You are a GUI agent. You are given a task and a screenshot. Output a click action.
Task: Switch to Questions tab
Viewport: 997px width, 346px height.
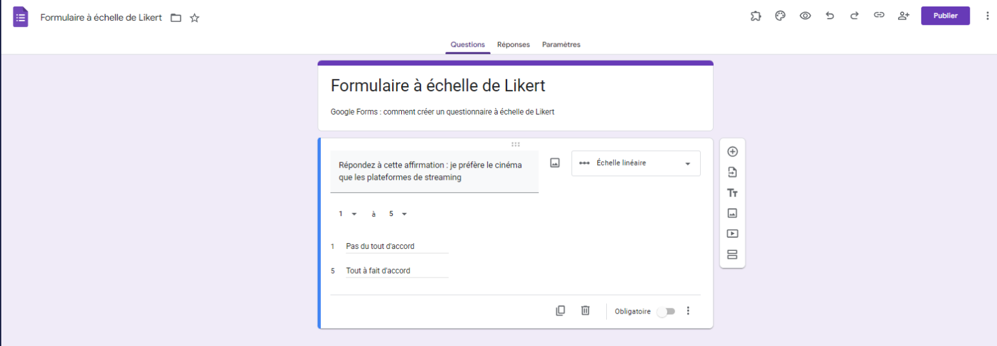[468, 45]
